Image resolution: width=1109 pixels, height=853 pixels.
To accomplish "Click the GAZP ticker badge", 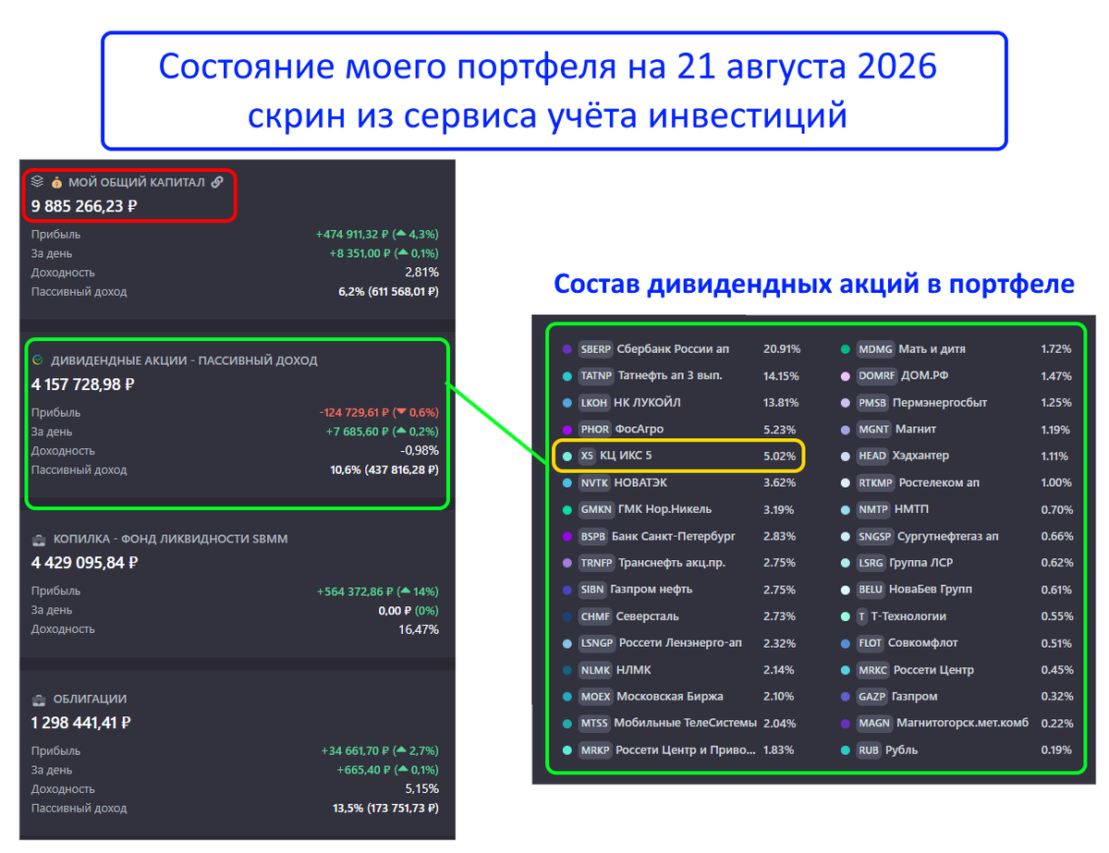I will click(x=872, y=697).
